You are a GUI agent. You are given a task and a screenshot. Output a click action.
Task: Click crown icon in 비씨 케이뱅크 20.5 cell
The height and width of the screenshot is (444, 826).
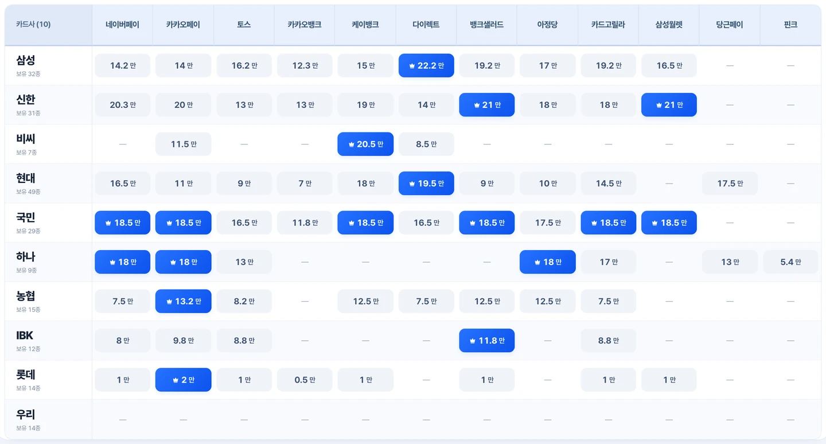pos(352,145)
